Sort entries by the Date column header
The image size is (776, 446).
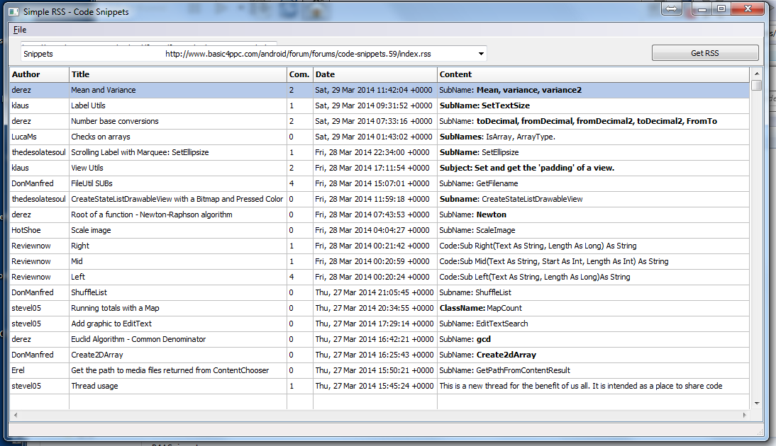375,74
